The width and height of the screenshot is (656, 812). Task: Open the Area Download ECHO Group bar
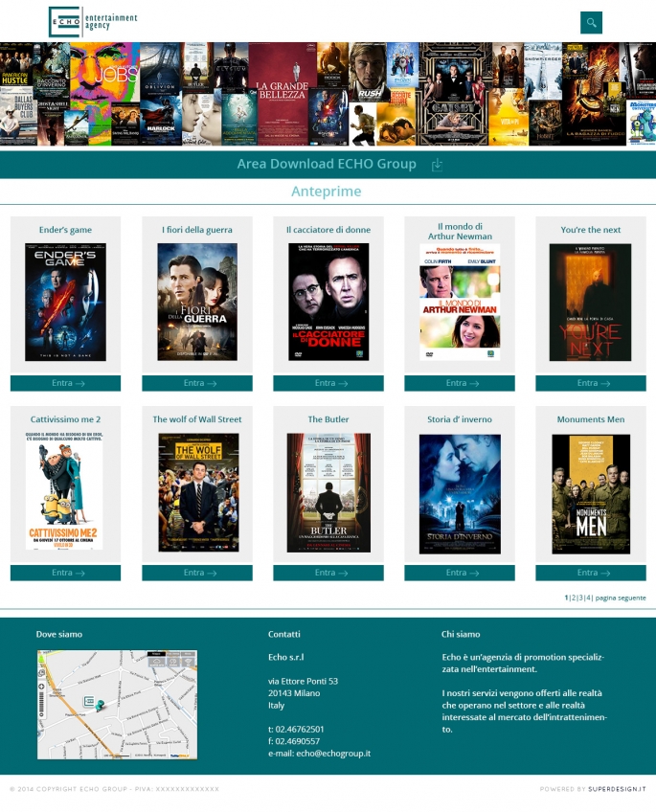click(327, 165)
